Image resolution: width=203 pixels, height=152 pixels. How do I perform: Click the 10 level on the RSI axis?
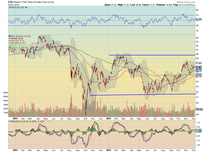pyautogui.click(x=197, y=31)
